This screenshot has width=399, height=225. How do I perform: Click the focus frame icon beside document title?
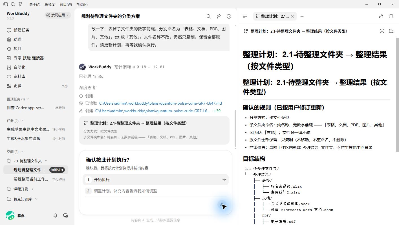(x=382, y=31)
